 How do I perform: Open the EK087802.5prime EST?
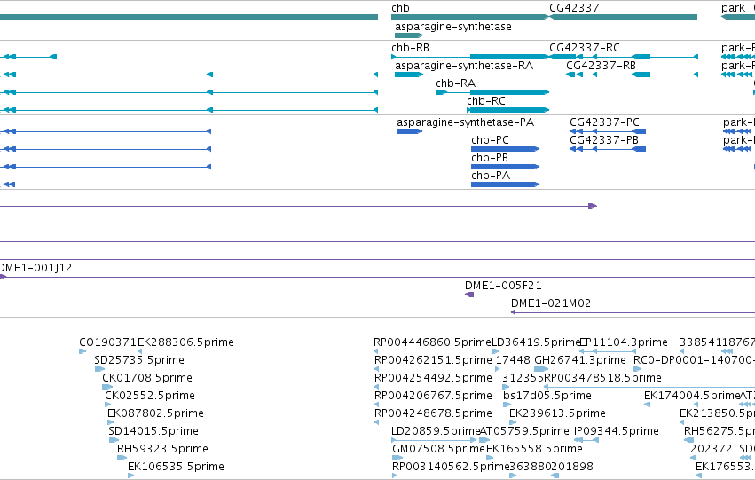[110, 422]
